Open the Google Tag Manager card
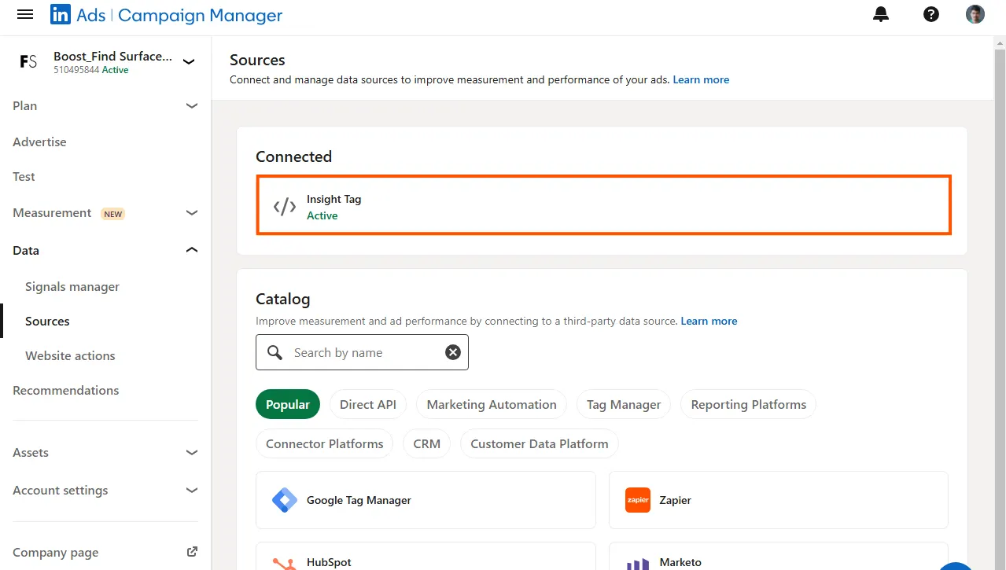The width and height of the screenshot is (1006, 570). click(426, 500)
